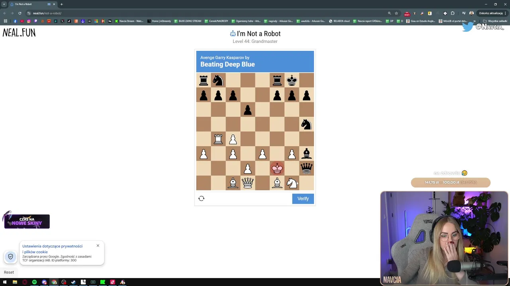This screenshot has height=286, width=510.
Task: Click the Reset button
Action: [x=9, y=272]
